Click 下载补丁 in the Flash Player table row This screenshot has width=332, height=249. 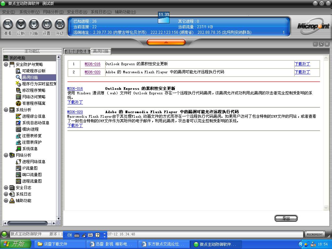302,72
